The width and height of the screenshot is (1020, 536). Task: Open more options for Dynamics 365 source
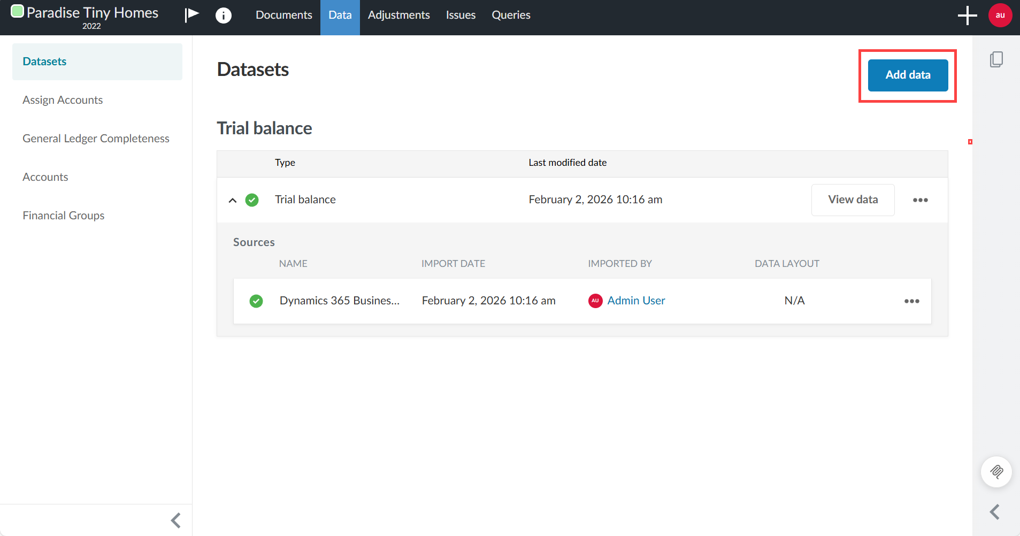pyautogui.click(x=911, y=301)
